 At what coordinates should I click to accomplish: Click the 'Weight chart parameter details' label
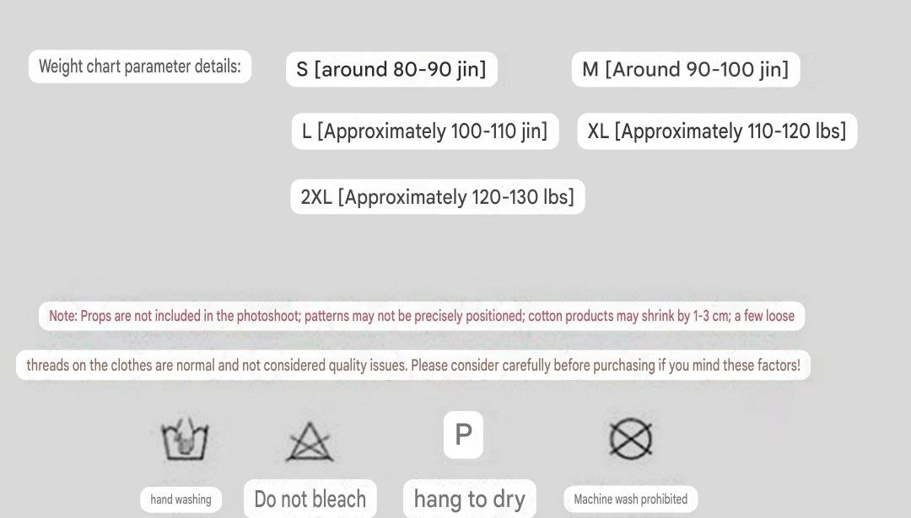point(140,67)
